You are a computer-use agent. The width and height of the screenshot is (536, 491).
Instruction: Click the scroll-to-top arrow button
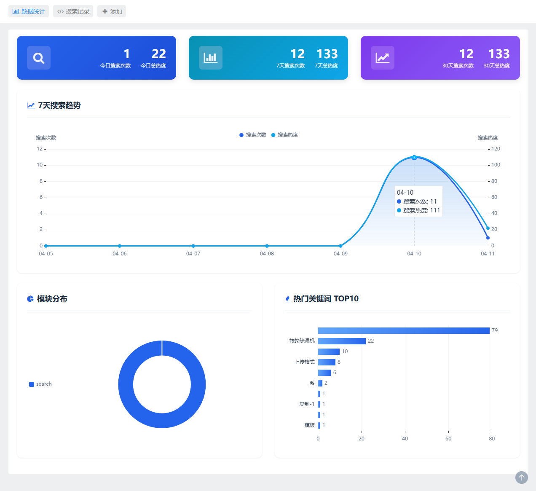(x=521, y=477)
